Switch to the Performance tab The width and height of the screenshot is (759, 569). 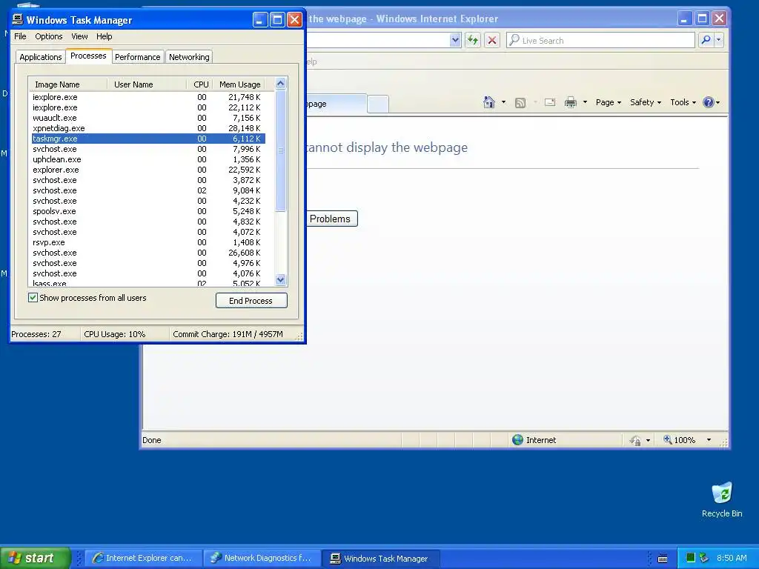pyautogui.click(x=137, y=56)
